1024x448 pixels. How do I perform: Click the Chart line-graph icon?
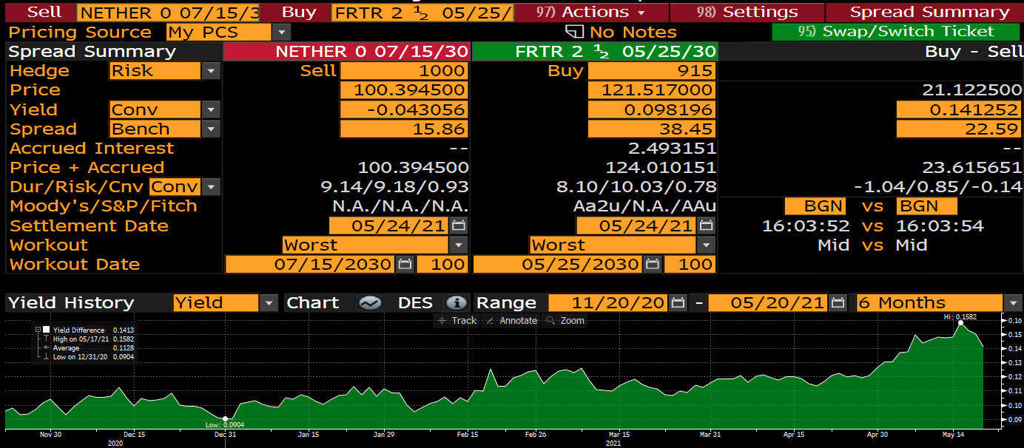point(369,302)
